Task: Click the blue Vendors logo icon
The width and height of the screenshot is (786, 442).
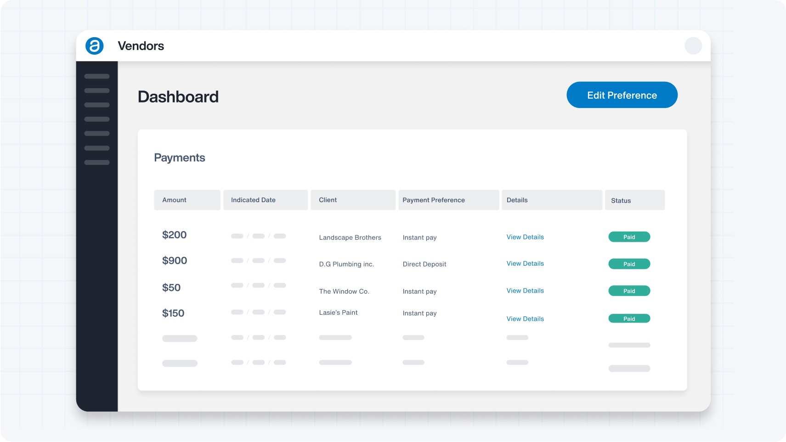Action: pos(95,46)
